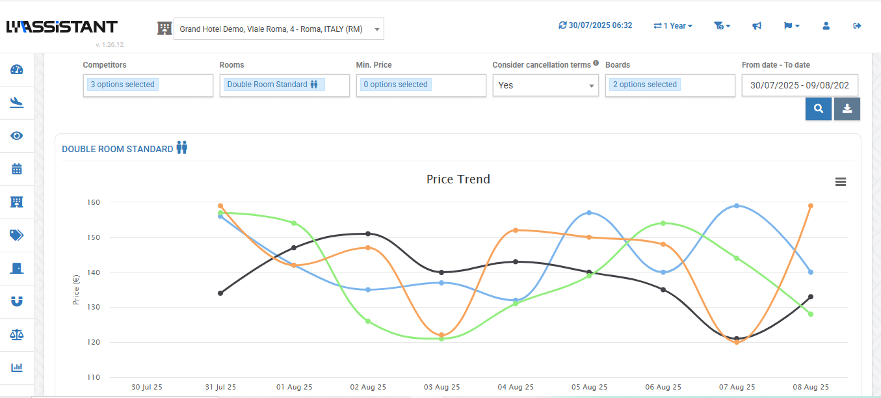Open the Consider cancellation terms dropdown
This screenshot has height=398, width=881.
click(x=545, y=85)
